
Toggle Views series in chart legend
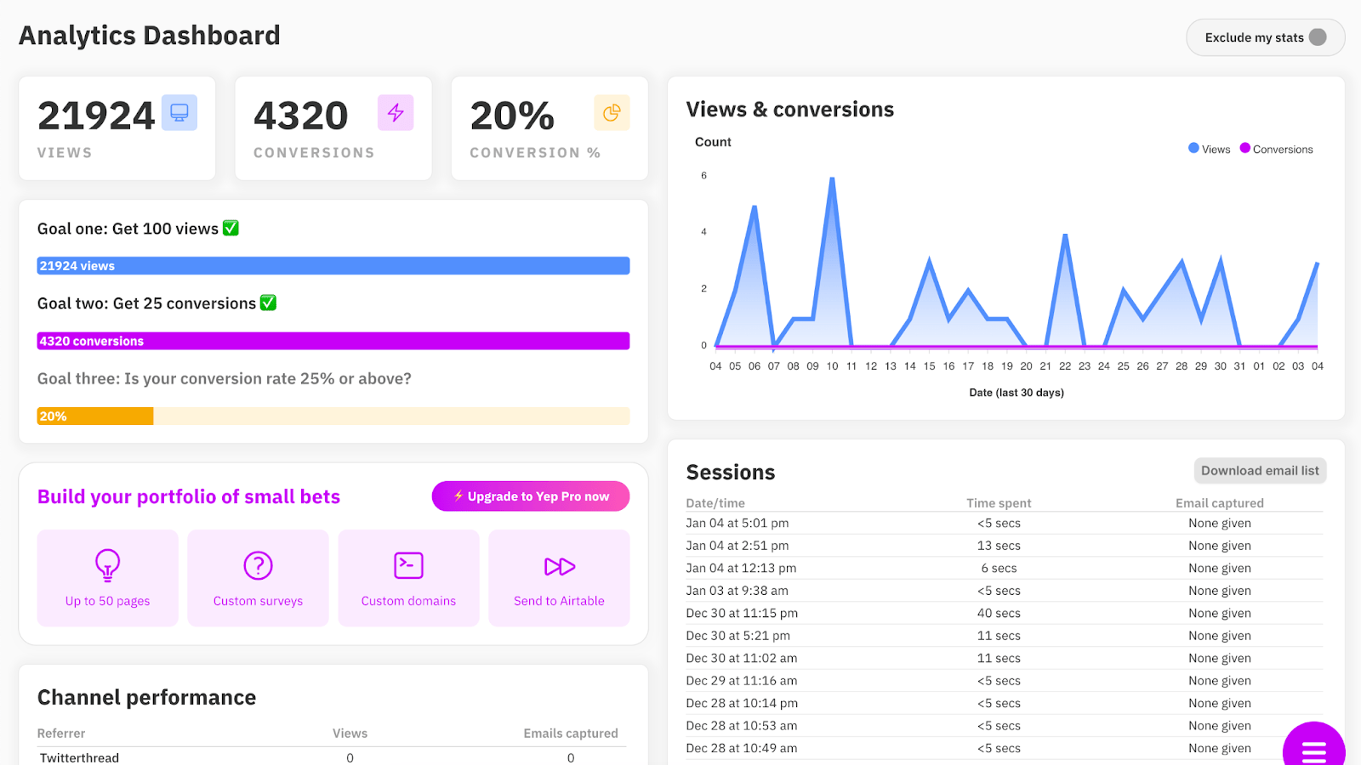(1209, 149)
